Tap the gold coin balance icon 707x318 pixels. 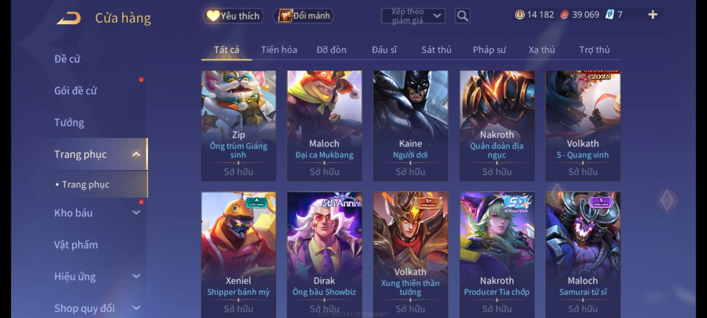tap(520, 14)
